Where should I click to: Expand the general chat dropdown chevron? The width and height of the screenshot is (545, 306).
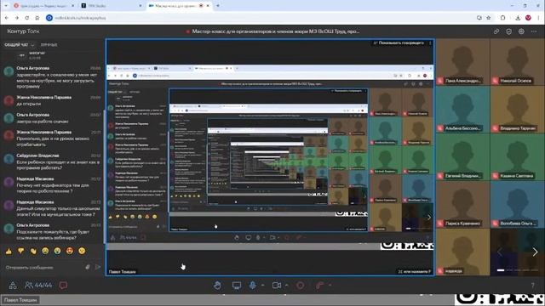tap(32, 45)
